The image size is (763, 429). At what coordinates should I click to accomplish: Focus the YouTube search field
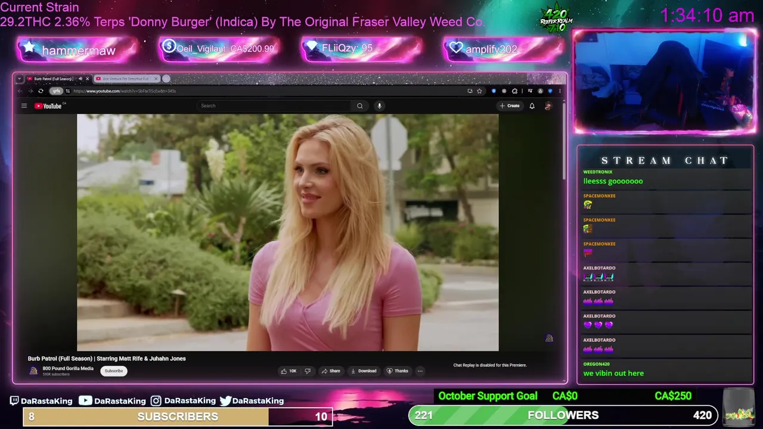274,106
